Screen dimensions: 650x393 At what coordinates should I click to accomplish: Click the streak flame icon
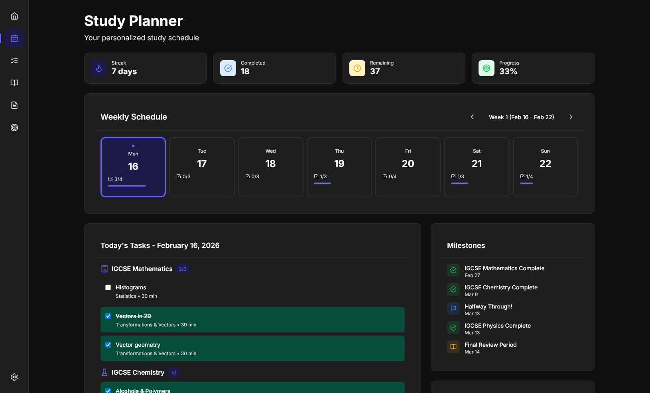[x=98, y=68]
